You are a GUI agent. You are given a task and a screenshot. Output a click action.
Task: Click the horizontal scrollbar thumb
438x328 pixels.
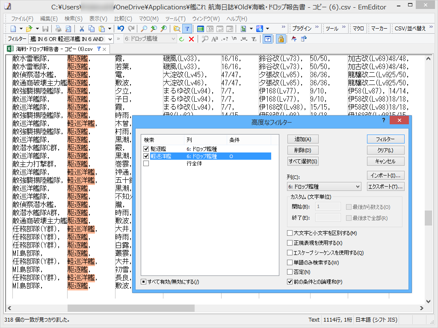pyautogui.click(x=131, y=308)
